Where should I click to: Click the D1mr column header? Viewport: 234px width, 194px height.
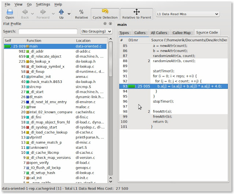[x=138, y=40]
